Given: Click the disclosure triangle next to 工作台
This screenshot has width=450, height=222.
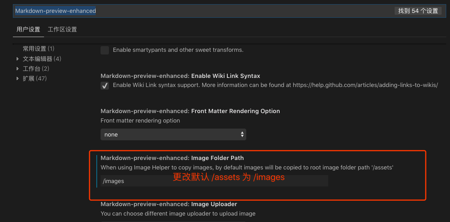Looking at the screenshot, I should click(17, 68).
